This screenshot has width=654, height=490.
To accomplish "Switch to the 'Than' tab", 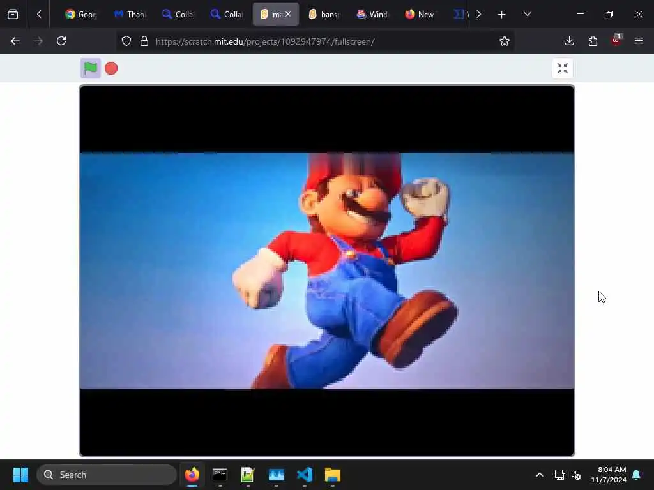I will (130, 14).
